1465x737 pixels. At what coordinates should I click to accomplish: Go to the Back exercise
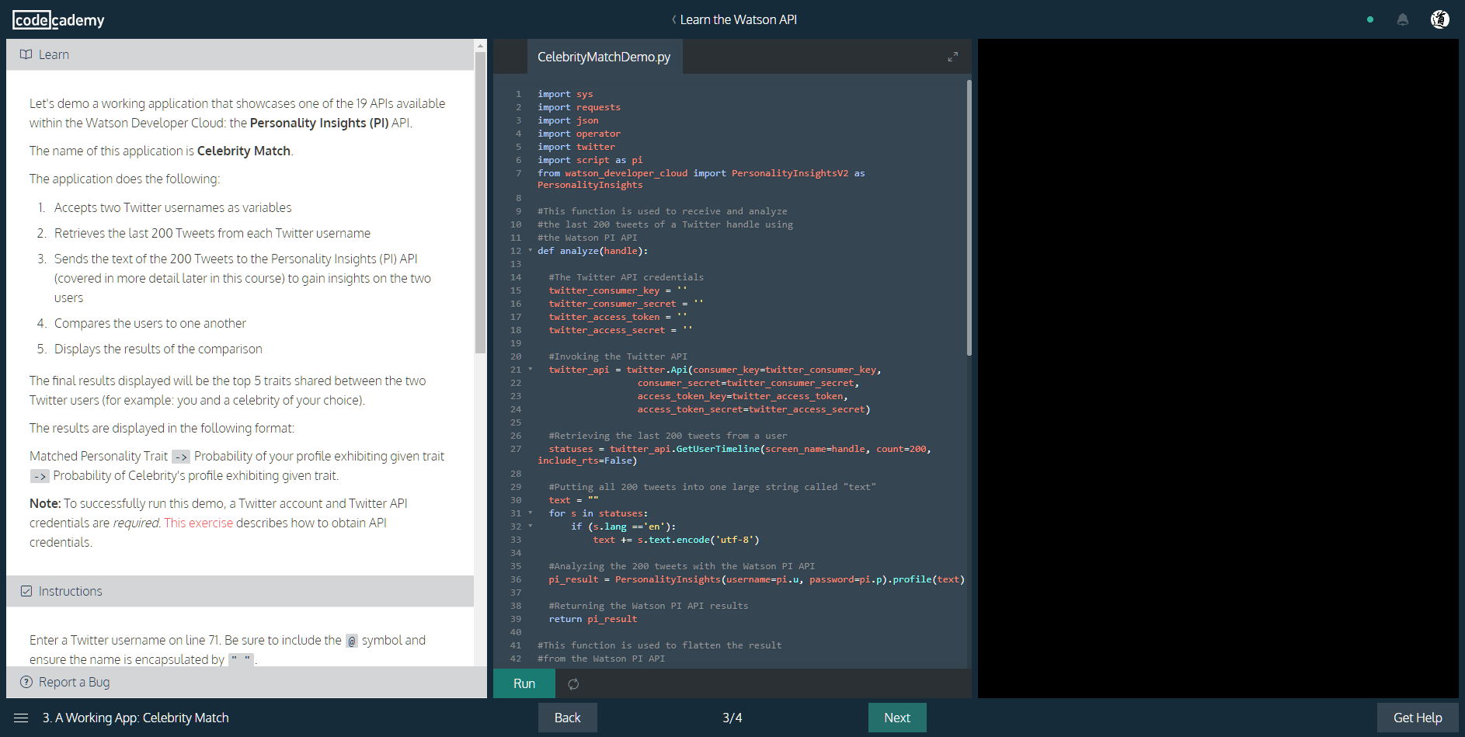click(x=567, y=718)
